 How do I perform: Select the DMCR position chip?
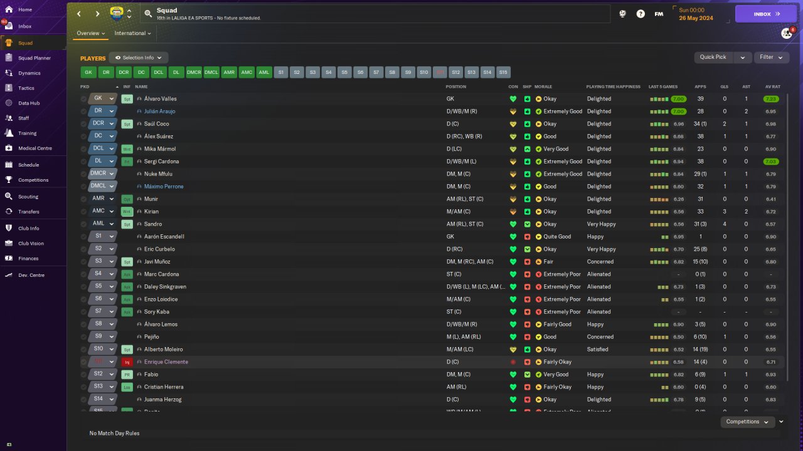click(194, 73)
